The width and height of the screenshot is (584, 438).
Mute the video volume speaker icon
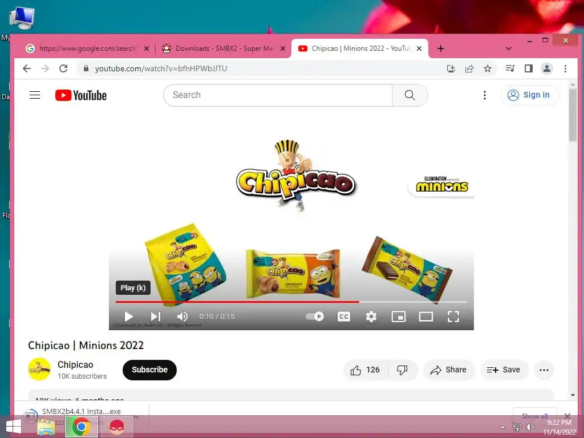pyautogui.click(x=182, y=317)
